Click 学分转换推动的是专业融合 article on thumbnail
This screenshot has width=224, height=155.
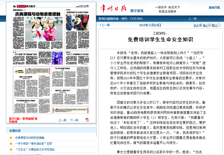pos(32,106)
